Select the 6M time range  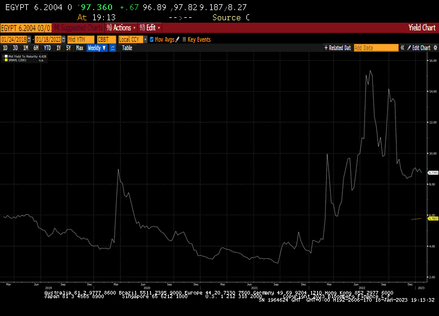pos(36,48)
